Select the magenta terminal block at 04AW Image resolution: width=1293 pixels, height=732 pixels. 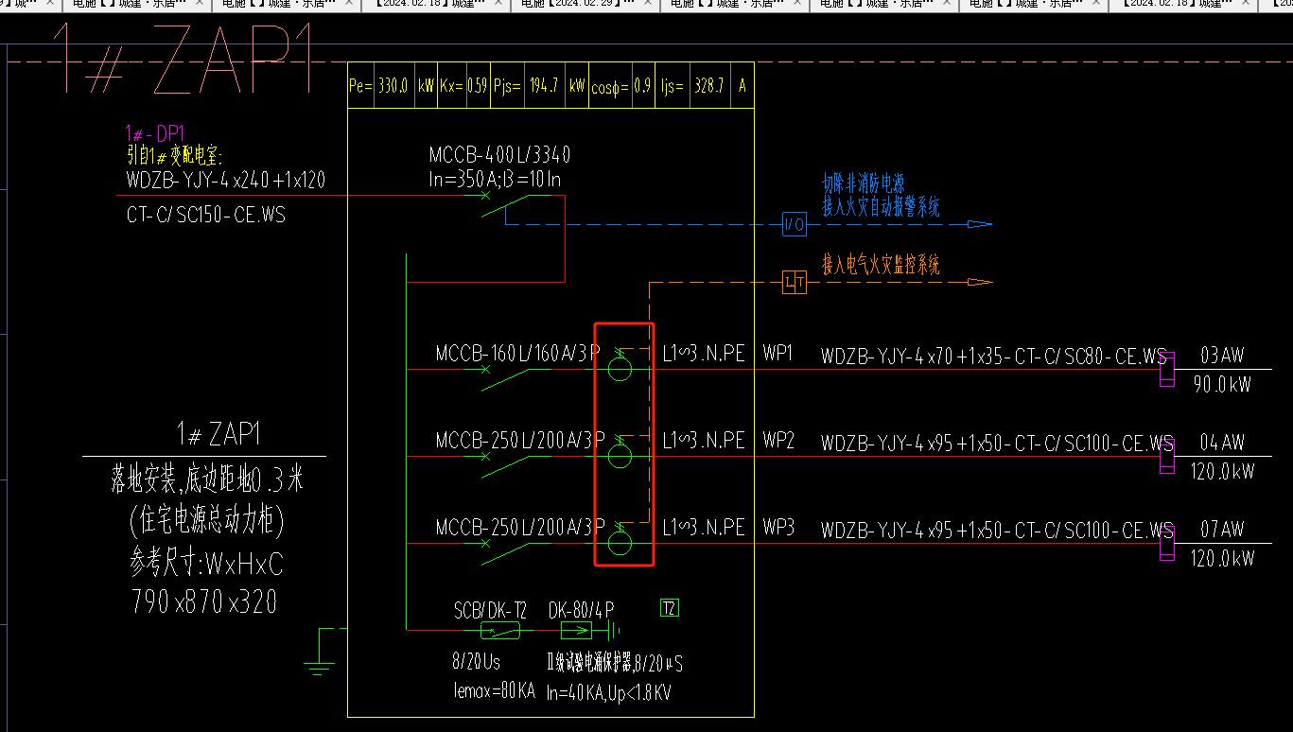(x=1167, y=456)
